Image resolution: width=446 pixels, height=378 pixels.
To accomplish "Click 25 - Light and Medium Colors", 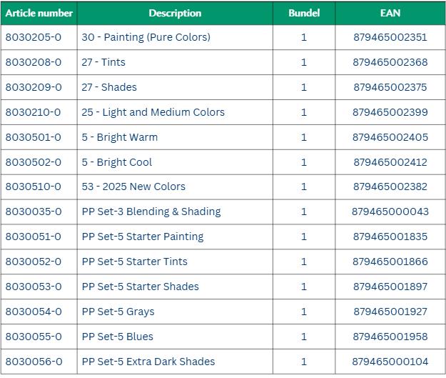I will coord(153,112).
